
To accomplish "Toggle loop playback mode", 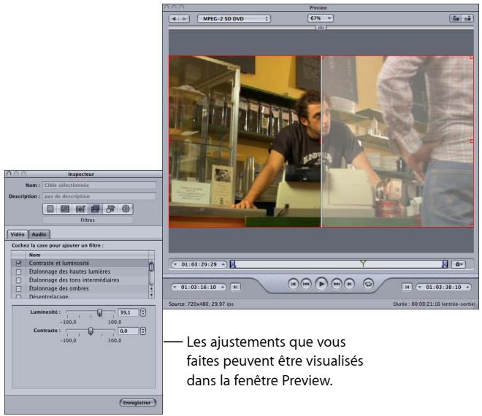I will (368, 284).
